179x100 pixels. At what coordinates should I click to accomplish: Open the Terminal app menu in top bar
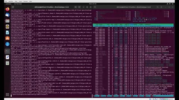[x=18, y=4]
